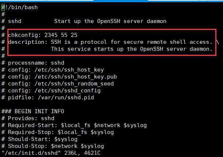This screenshot has width=223, height=157.
Task: Click the start priority 55 in chkconfig
Action: [x=64, y=35]
